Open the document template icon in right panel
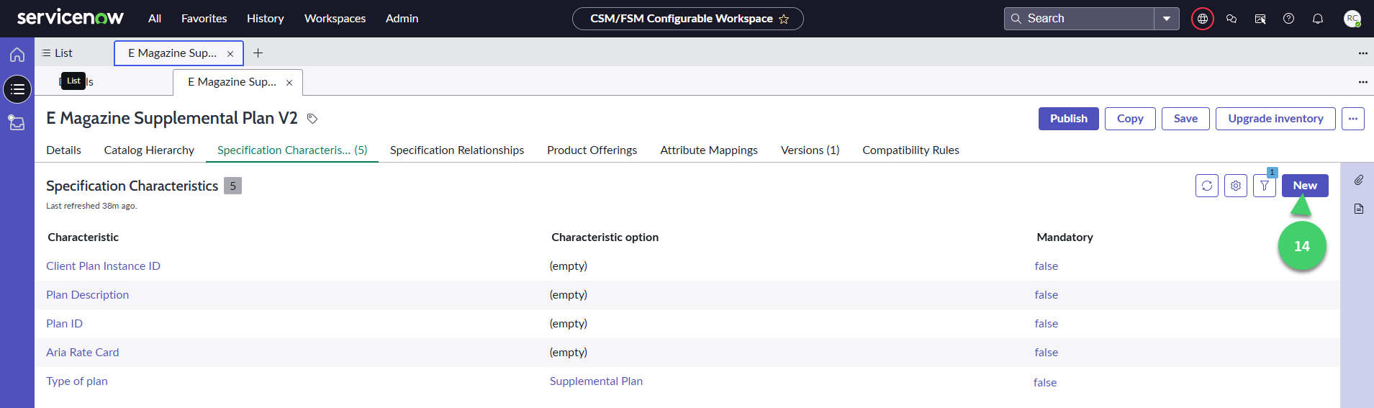Viewport: 1374px width, 408px height. (1359, 209)
